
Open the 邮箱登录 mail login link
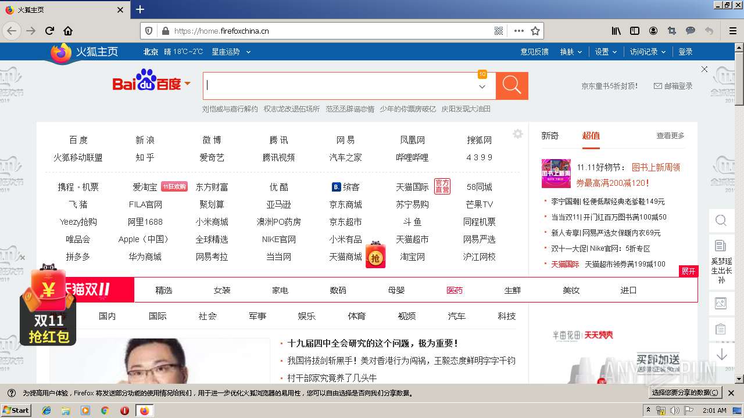pos(673,86)
